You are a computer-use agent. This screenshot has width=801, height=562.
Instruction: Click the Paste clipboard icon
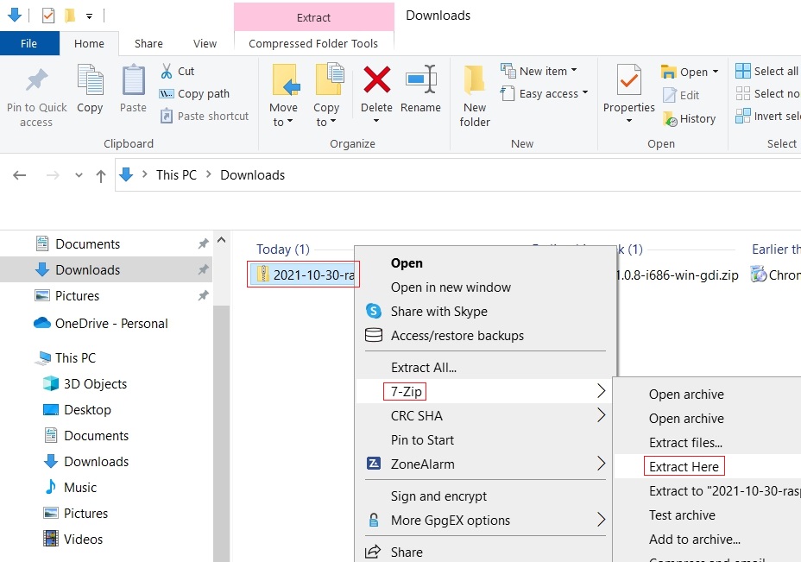[x=133, y=81]
